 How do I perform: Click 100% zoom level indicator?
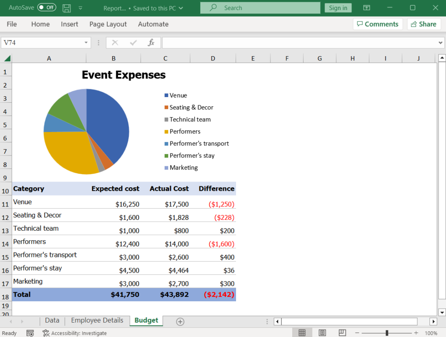pos(431,333)
